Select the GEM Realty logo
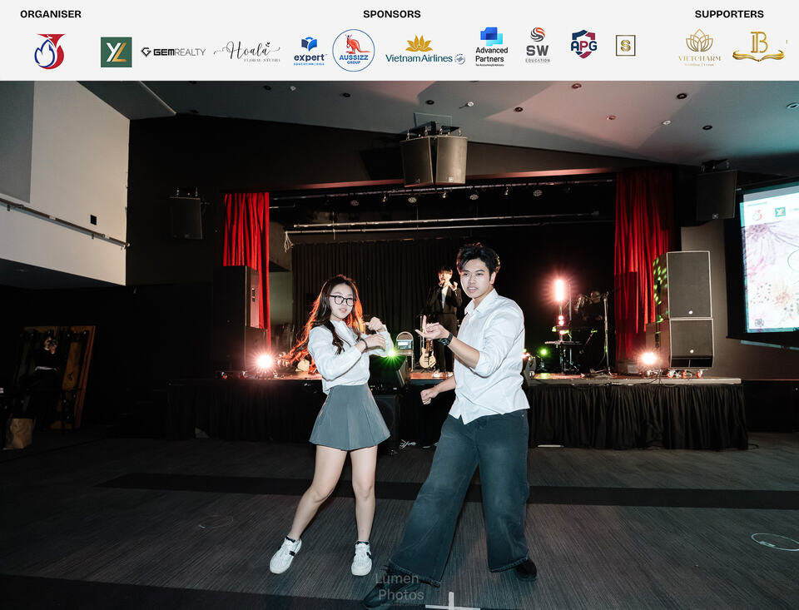799x610 pixels. coord(173,52)
